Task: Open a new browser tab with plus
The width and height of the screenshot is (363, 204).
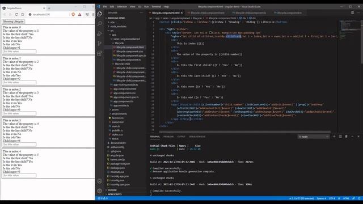Action: [x=49, y=8]
